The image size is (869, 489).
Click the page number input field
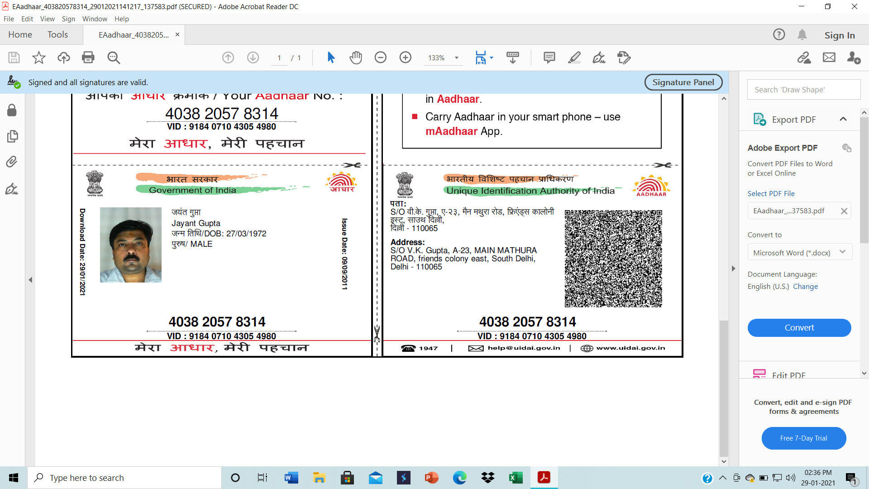tap(279, 58)
